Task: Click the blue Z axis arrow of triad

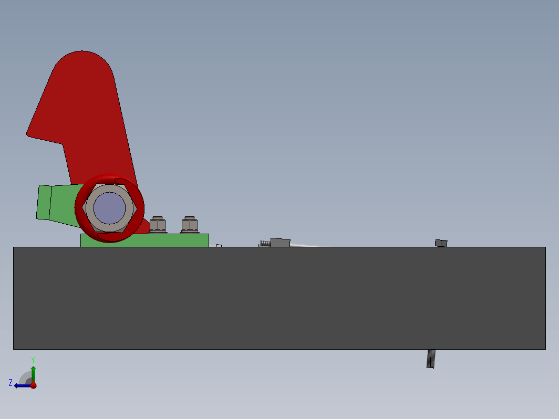Action: click(22, 385)
